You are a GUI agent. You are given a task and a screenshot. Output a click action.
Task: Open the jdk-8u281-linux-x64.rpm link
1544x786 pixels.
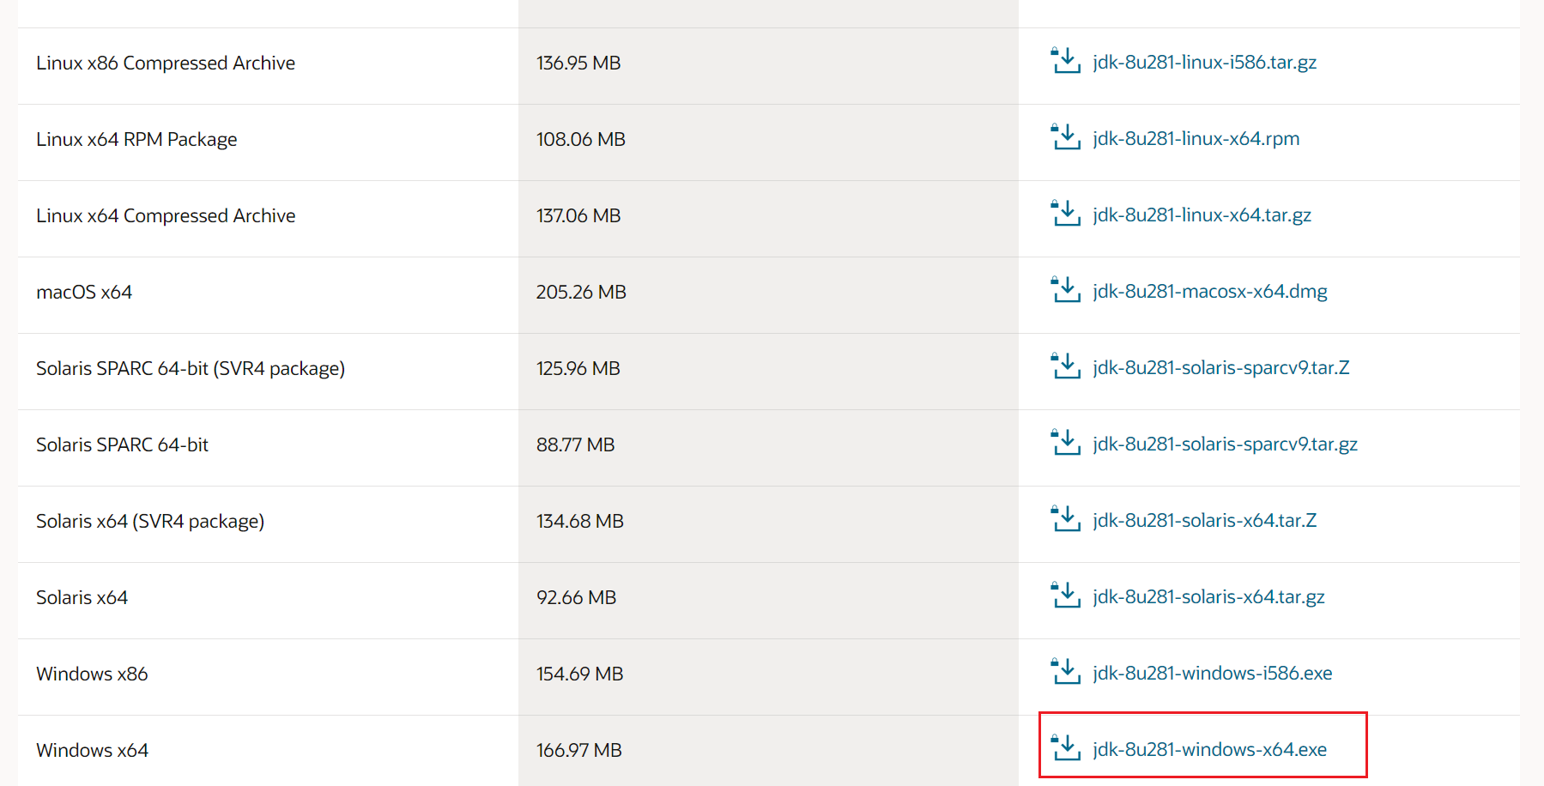point(1196,138)
